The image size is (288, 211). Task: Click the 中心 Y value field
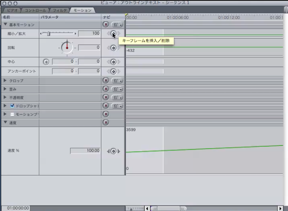point(89,62)
